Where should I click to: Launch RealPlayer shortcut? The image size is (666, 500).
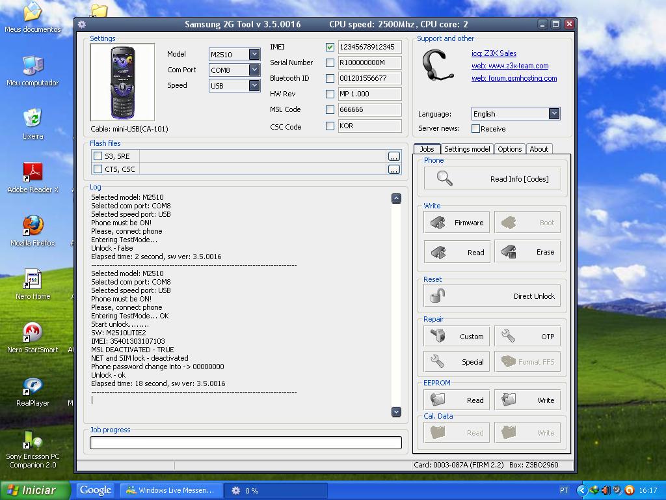click(x=33, y=392)
